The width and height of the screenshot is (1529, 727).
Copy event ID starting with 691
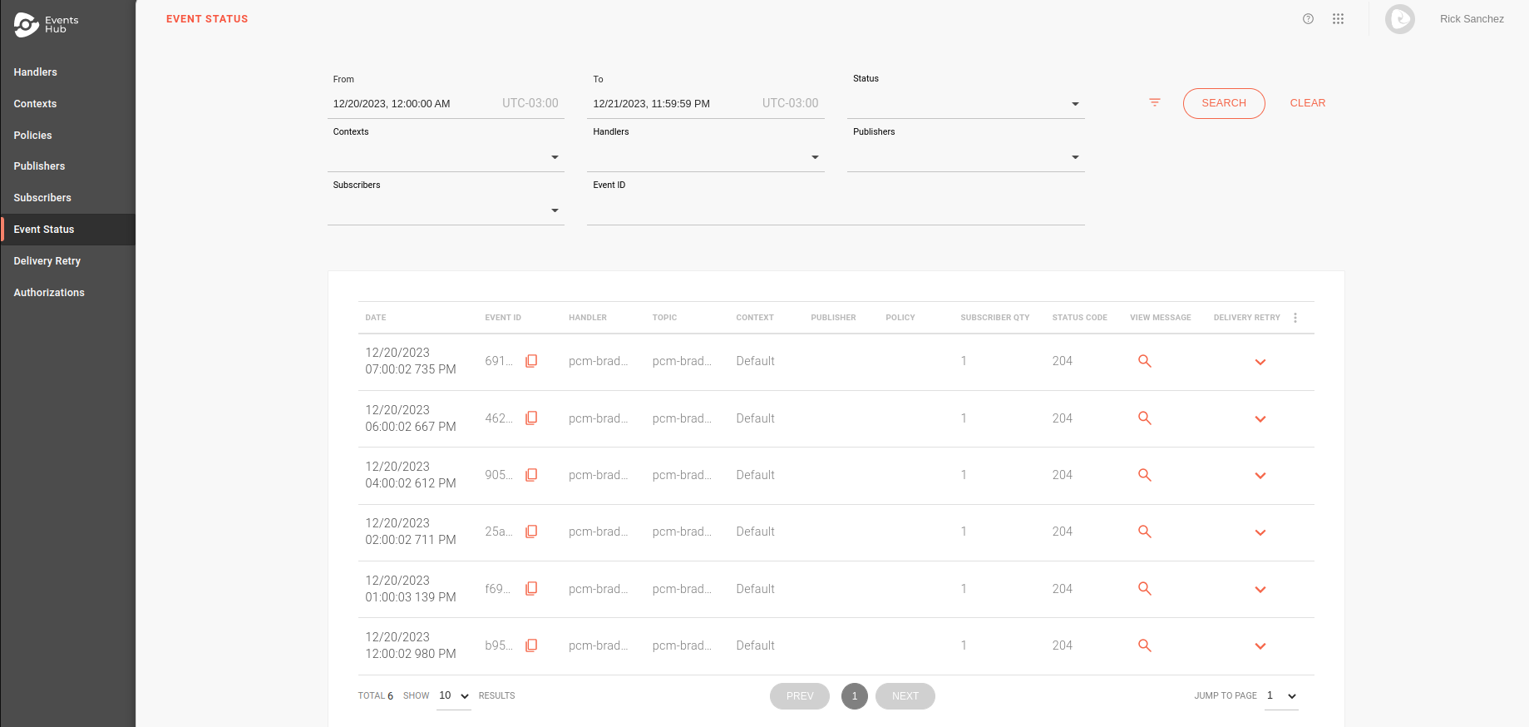[531, 361]
